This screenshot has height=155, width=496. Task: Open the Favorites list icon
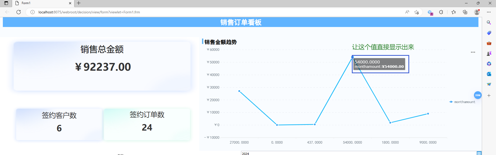coord(453,12)
